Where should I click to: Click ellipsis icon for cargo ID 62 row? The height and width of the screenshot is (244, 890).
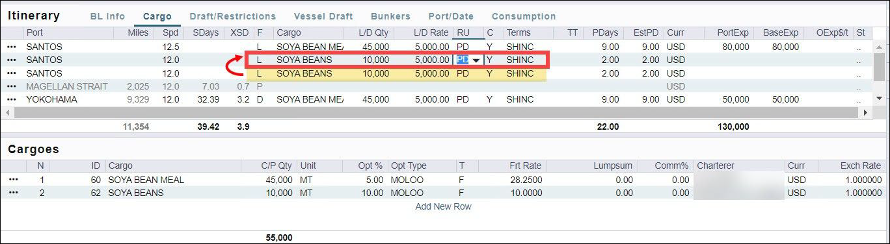click(13, 193)
